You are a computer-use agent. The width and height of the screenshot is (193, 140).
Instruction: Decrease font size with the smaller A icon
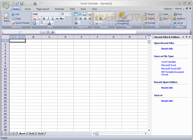tap(39, 19)
